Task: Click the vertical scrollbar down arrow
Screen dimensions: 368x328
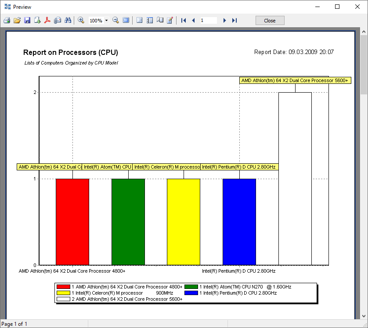Action: pos(364,316)
